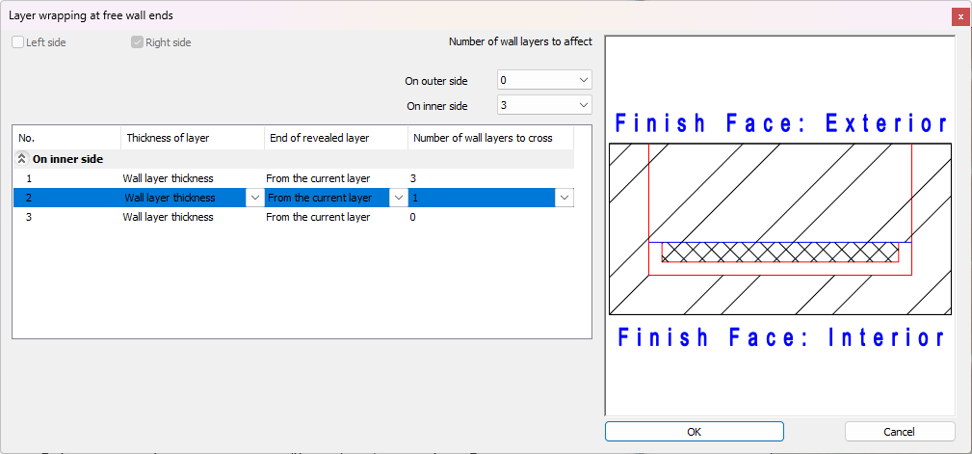Click the No. column header
Image resolution: width=972 pixels, height=454 pixels.
(66, 138)
